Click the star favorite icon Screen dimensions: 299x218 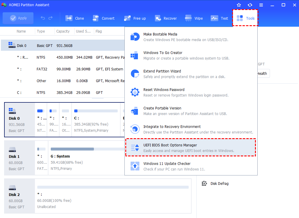pyautogui.click(x=239, y=5)
